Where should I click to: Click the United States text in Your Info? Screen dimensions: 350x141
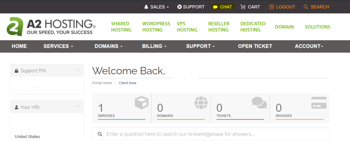[x=27, y=137]
